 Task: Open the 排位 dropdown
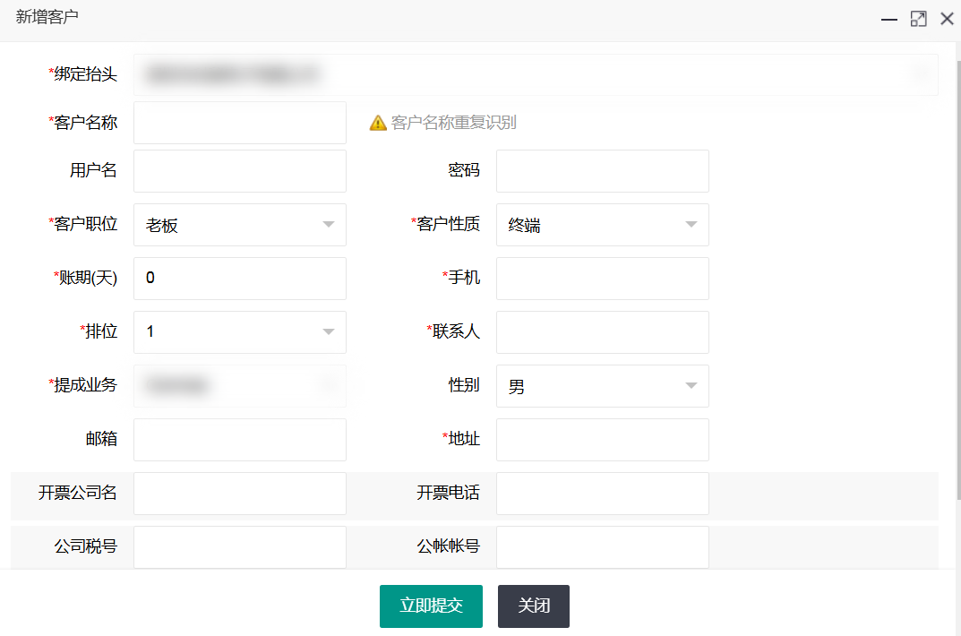tap(239, 332)
